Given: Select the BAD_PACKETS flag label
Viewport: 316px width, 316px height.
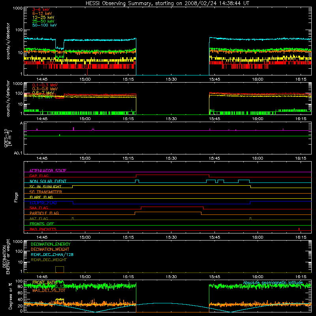Looking at the screenshot, I should [x=43, y=229].
